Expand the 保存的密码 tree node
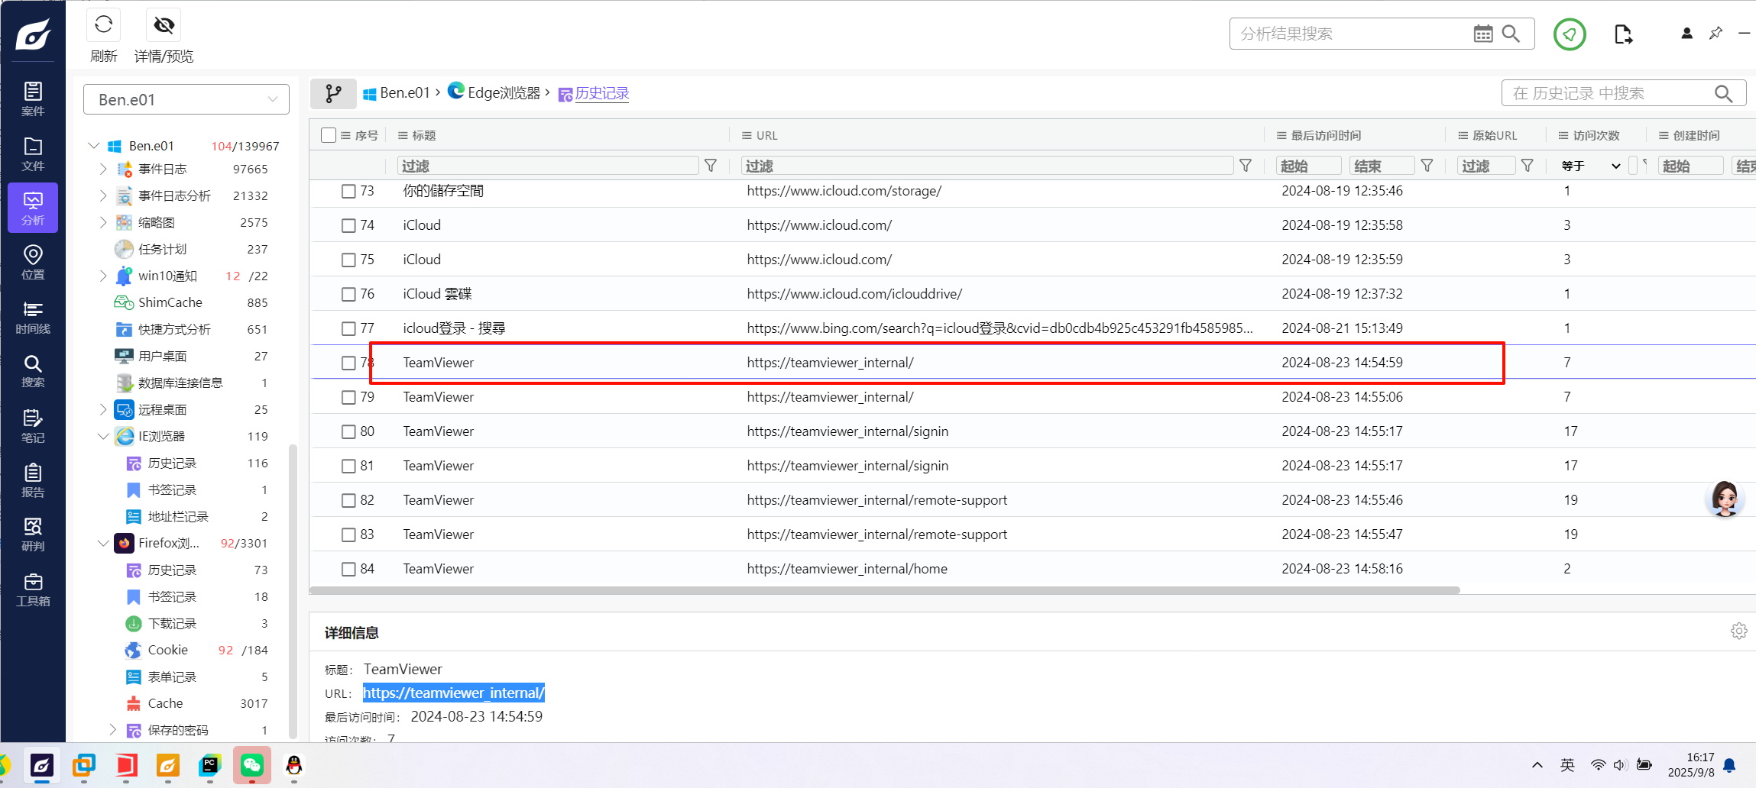Screen dimensions: 1756x788 (x=112, y=730)
